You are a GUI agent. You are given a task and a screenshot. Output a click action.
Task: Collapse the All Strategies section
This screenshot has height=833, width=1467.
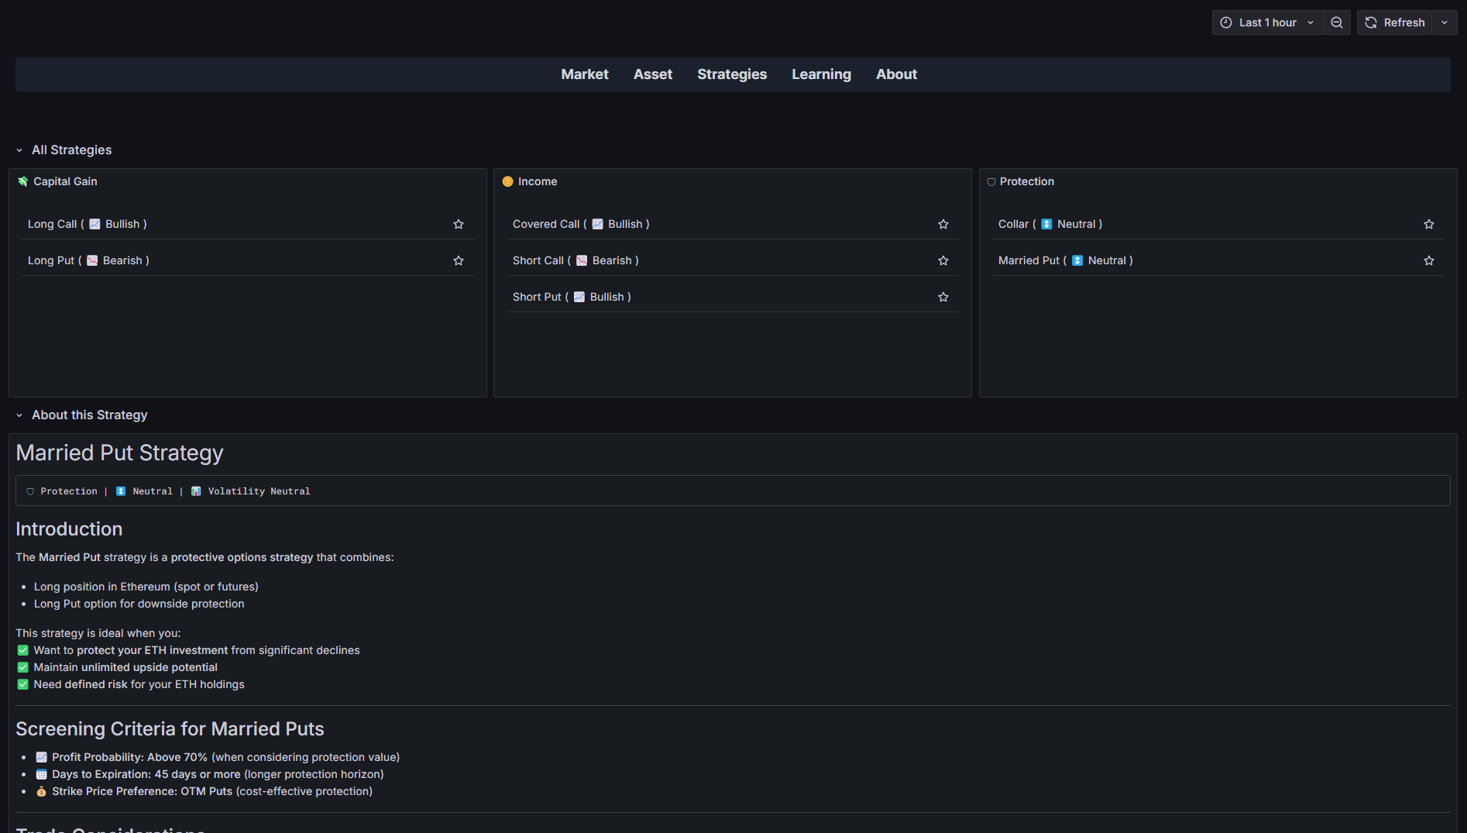point(19,150)
